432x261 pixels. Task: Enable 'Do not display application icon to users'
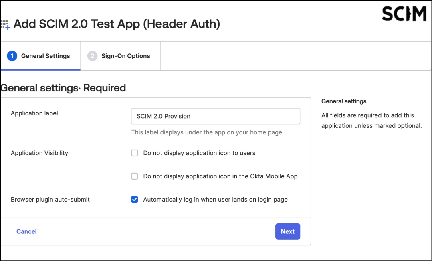tap(135, 153)
